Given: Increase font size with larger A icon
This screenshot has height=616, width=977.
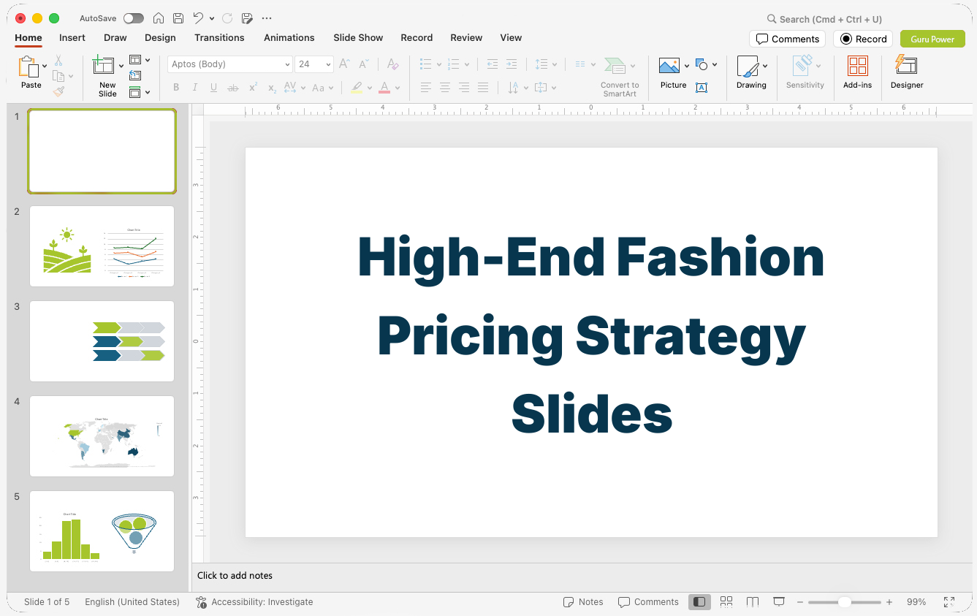Looking at the screenshot, I should click(x=344, y=64).
